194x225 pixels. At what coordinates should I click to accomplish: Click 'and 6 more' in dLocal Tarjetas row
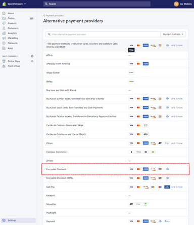pyautogui.click(x=177, y=117)
